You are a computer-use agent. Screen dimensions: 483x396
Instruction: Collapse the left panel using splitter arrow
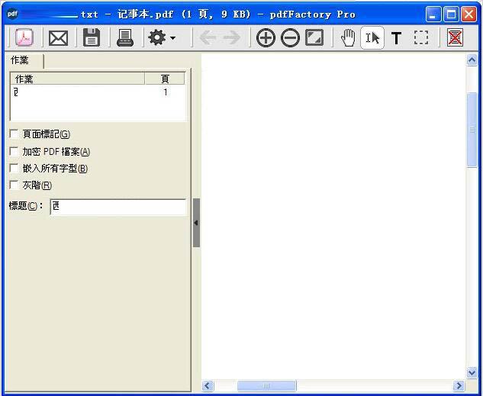pos(196,223)
